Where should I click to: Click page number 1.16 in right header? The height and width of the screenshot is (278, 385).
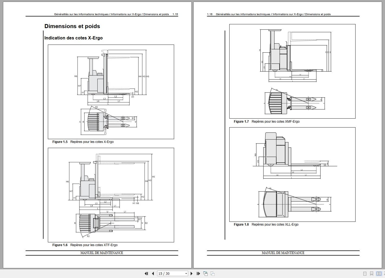(x=210, y=14)
